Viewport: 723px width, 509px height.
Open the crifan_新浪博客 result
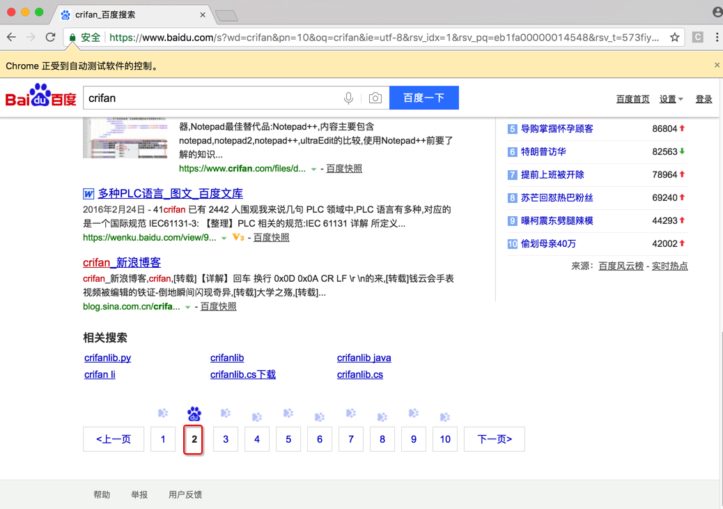pyautogui.click(x=122, y=262)
